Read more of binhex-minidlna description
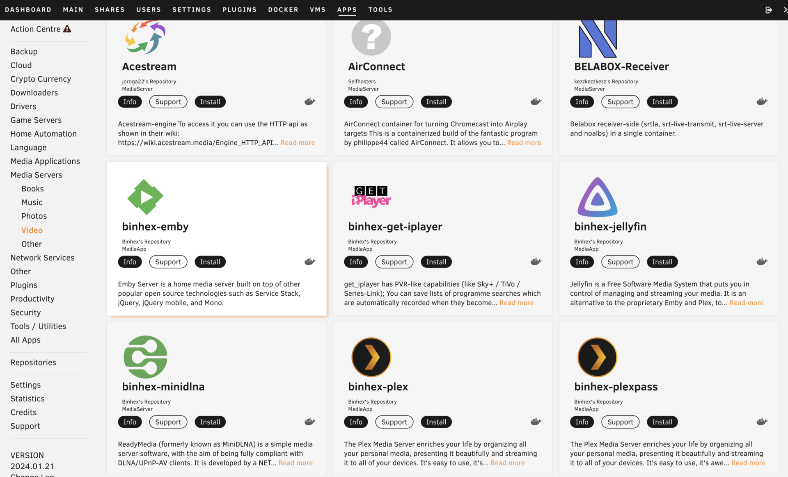Viewport: 788px width, 477px height. click(x=295, y=462)
